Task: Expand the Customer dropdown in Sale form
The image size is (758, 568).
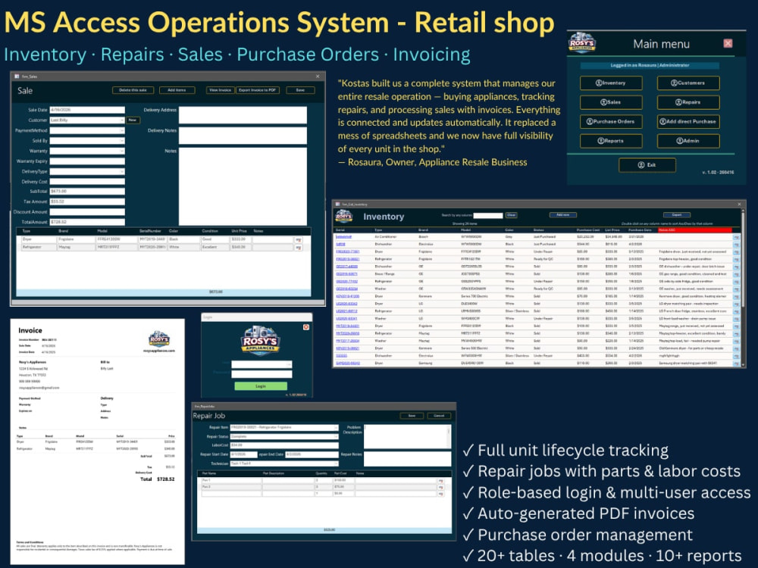Action: pos(122,120)
